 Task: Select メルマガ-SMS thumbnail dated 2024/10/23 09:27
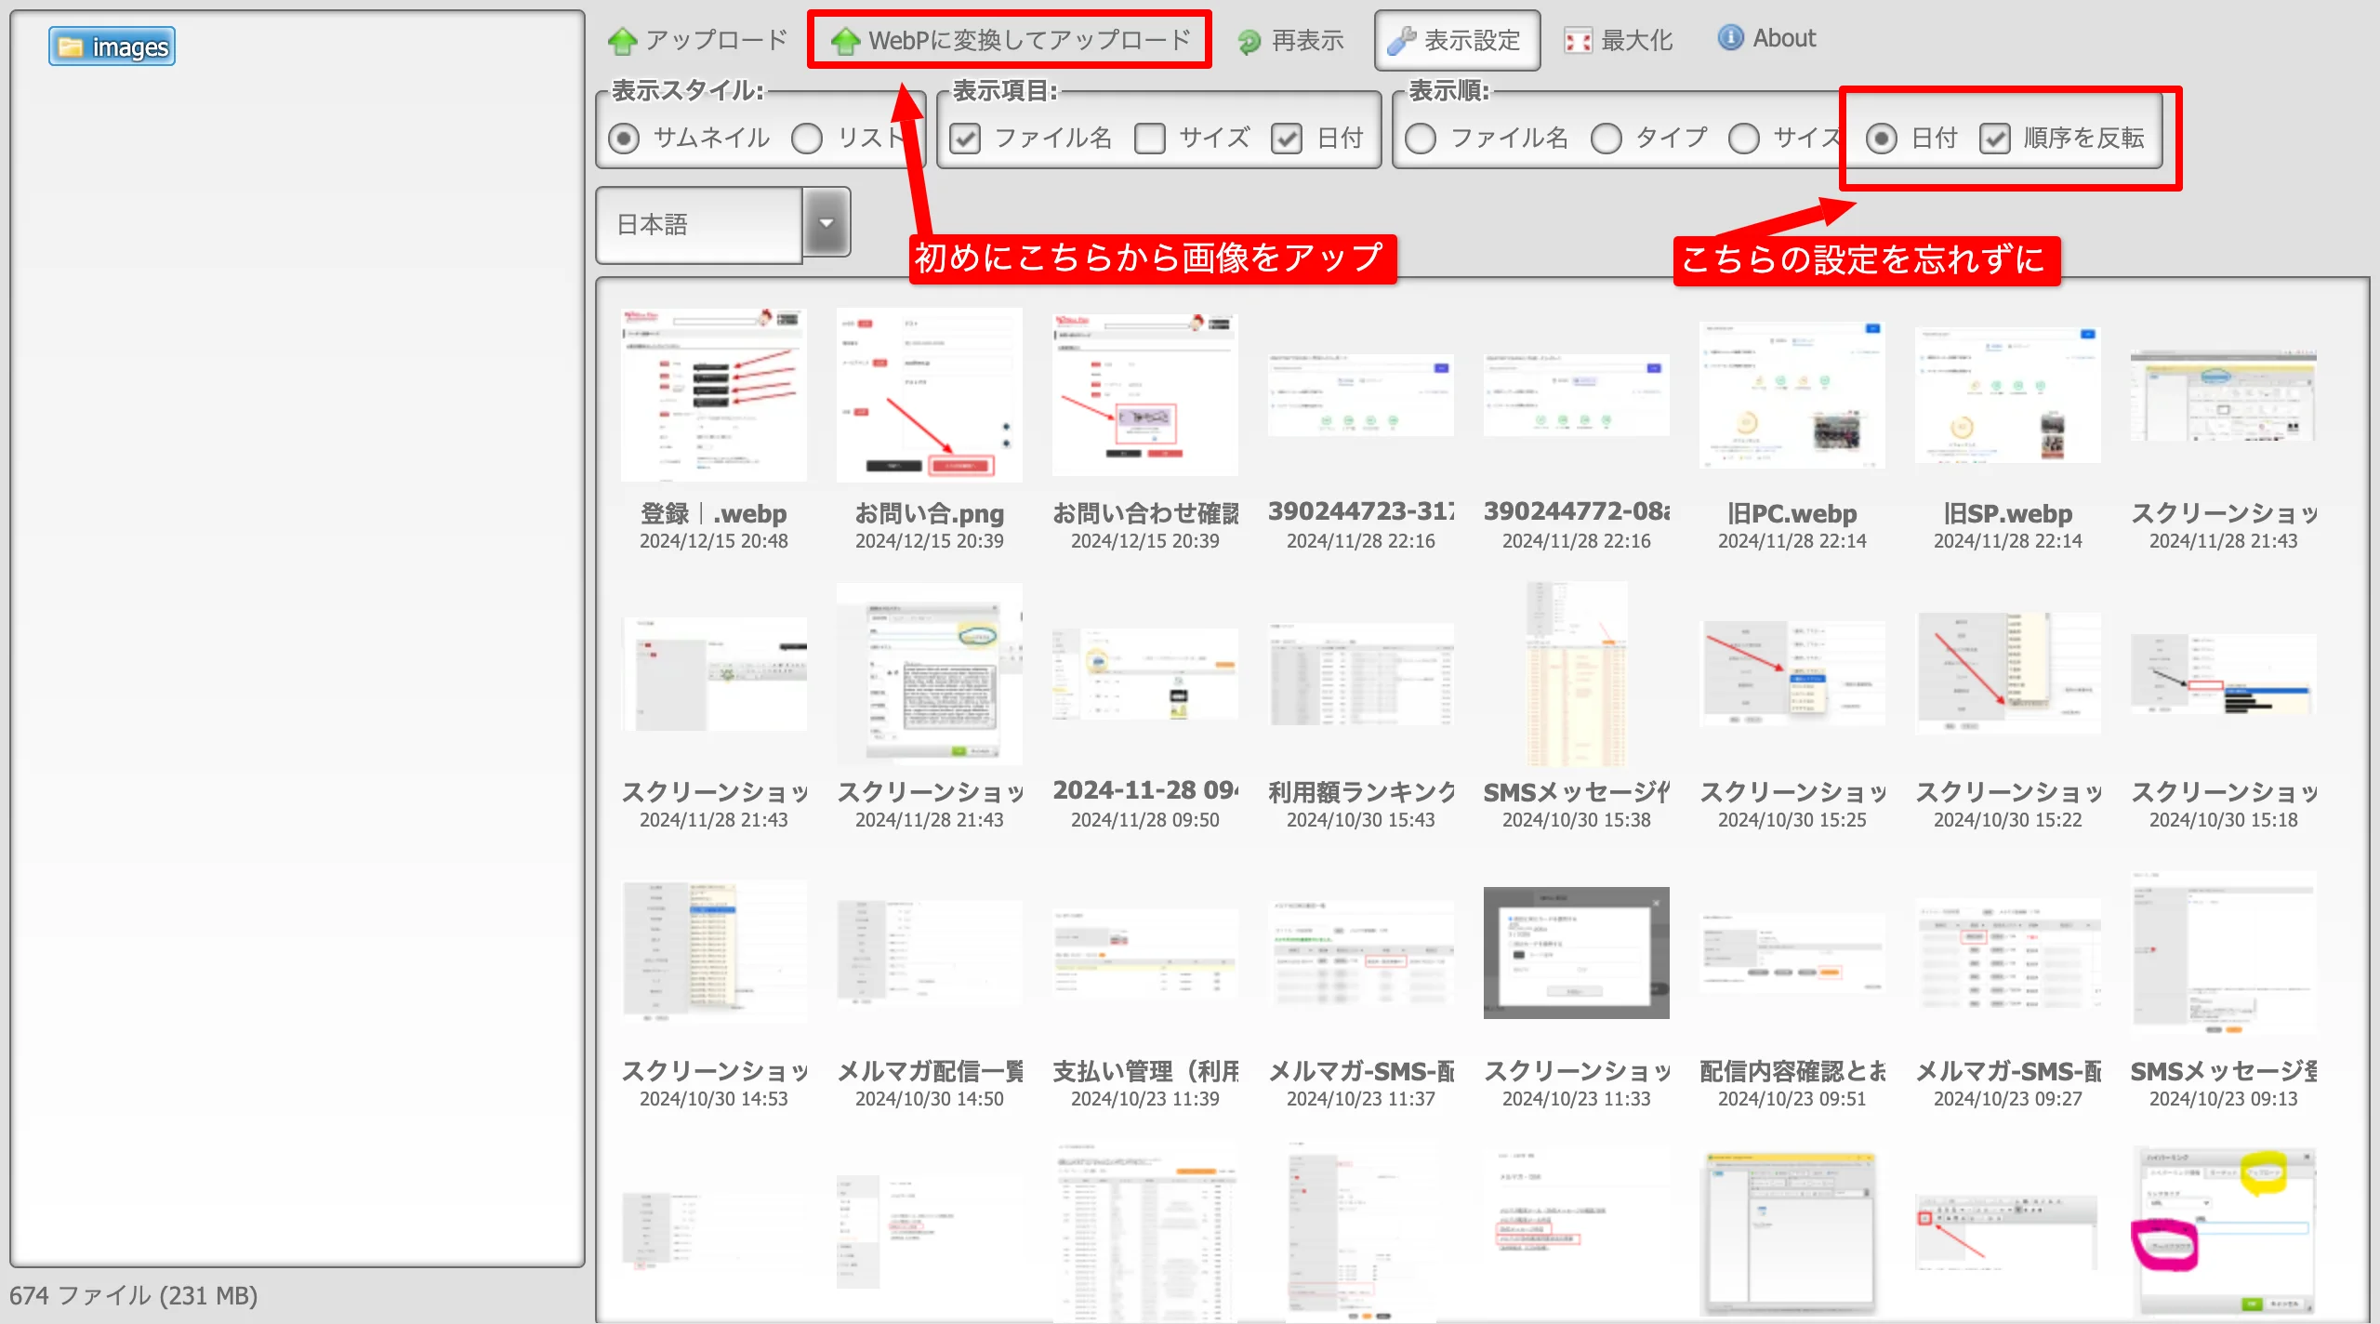click(x=2008, y=952)
